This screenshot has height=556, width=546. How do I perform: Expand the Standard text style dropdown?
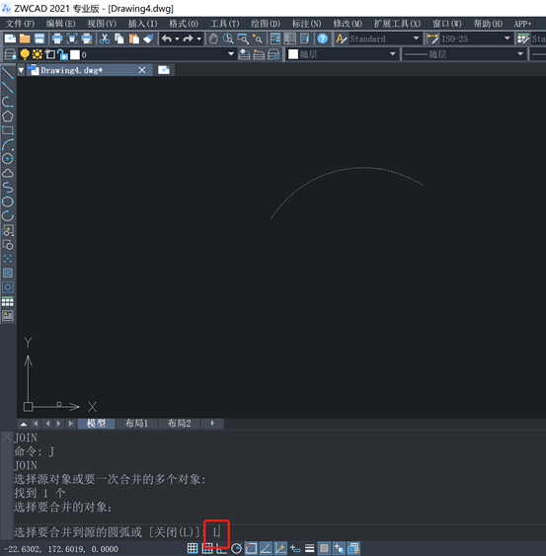(x=416, y=39)
